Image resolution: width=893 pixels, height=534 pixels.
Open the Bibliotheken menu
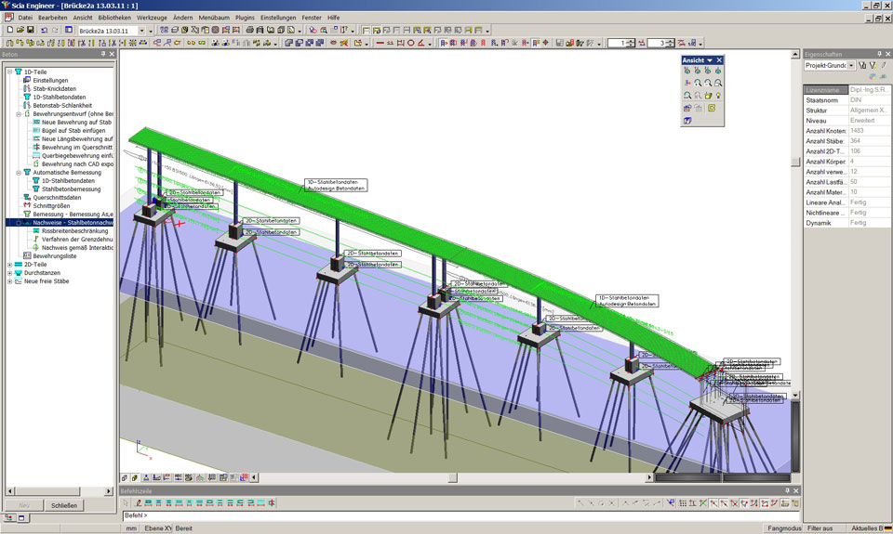pos(114,18)
